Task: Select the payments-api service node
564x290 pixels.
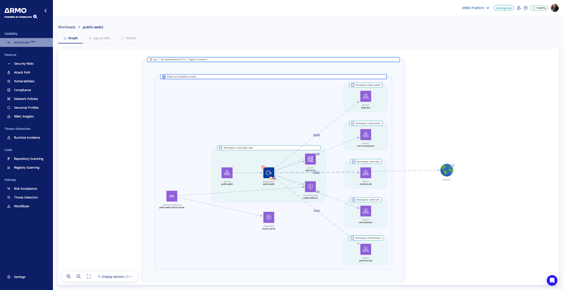Action: pyautogui.click(x=366, y=249)
